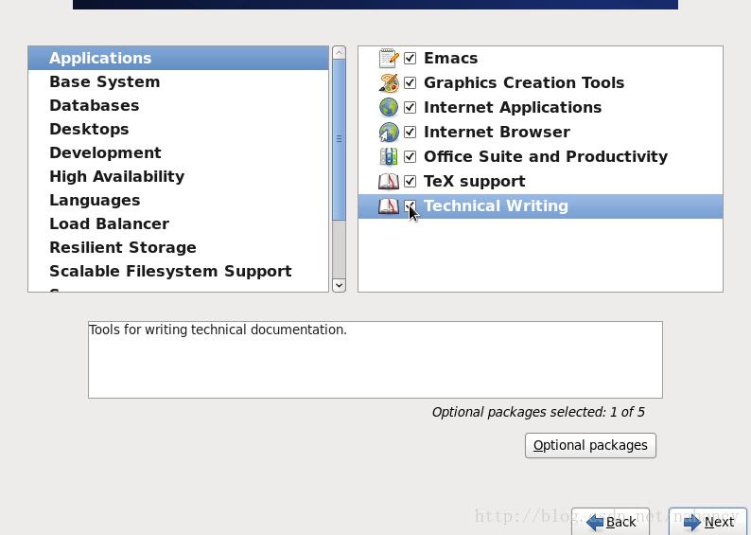
Task: Click the Graphics Creation Tools palette icon
Action: click(389, 83)
